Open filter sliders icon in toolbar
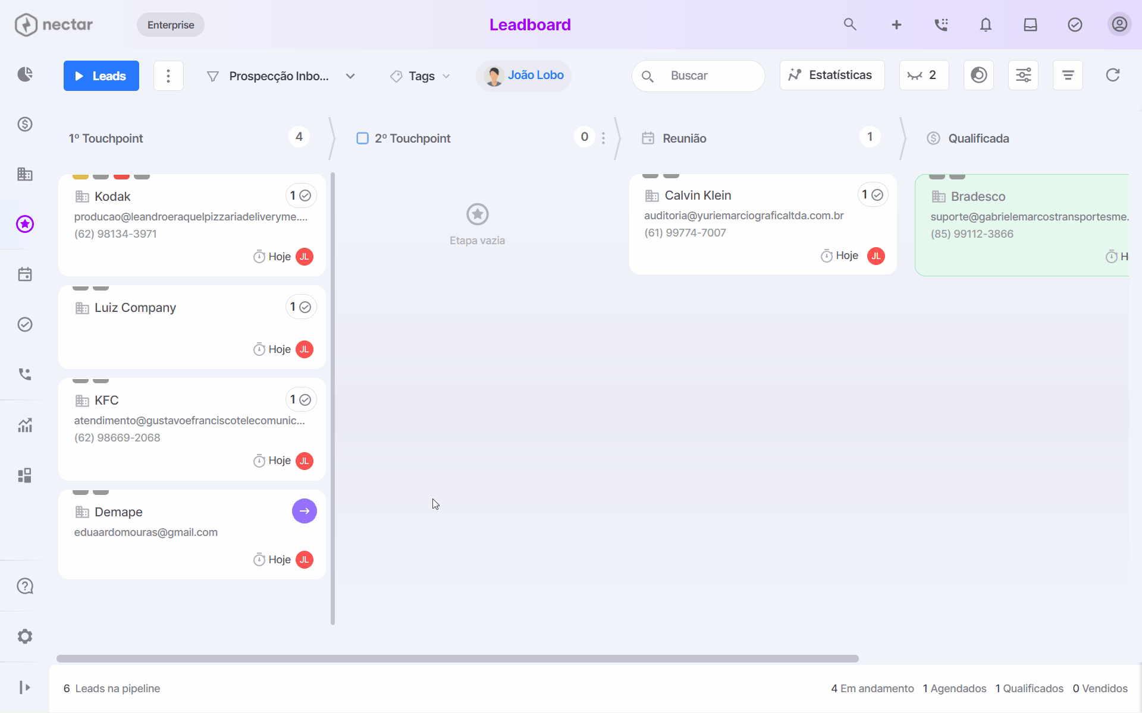The width and height of the screenshot is (1142, 713). click(1023, 75)
